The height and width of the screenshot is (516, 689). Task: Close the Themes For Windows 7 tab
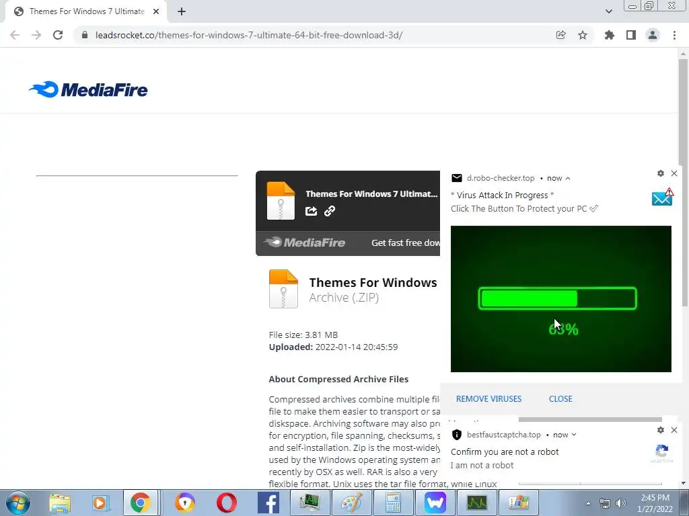click(x=156, y=11)
